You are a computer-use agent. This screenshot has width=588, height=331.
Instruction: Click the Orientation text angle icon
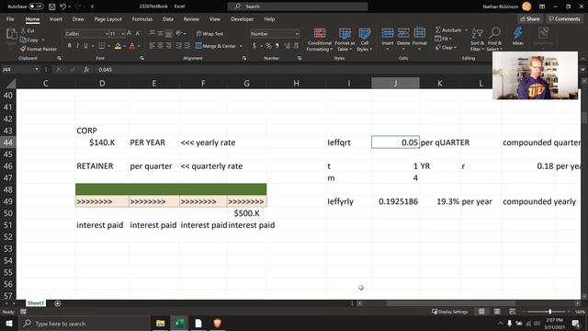click(x=179, y=33)
